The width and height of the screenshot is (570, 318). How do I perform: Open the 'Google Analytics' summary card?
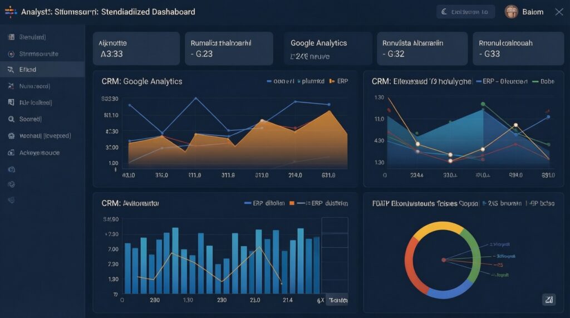[328, 49]
